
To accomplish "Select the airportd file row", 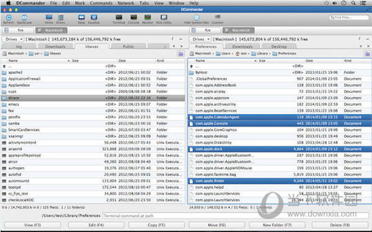I will [93, 149].
